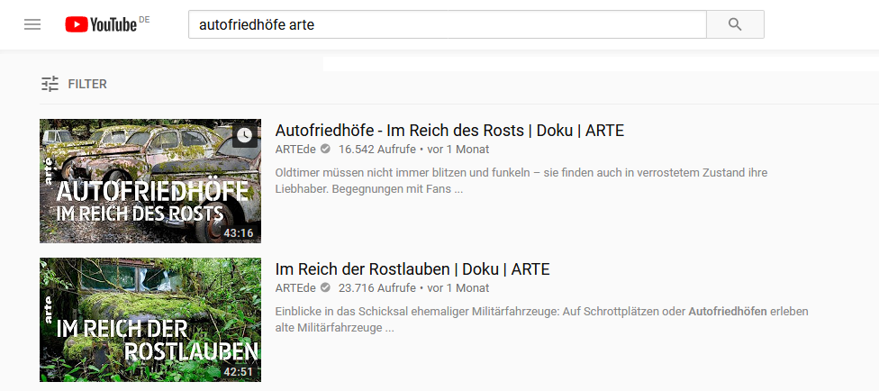Click the 42:51 duration badge
The image size is (879, 391).
point(239,371)
